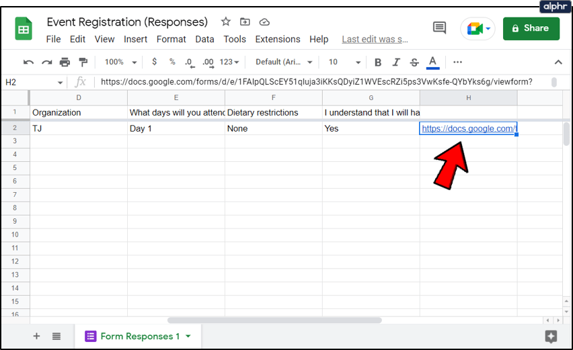Open the Data menu

point(204,39)
